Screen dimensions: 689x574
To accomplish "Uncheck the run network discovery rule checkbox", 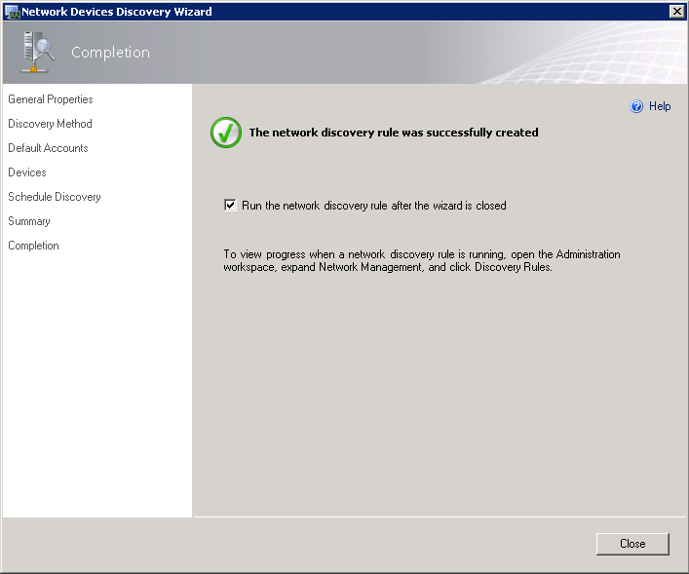I will pyautogui.click(x=230, y=206).
